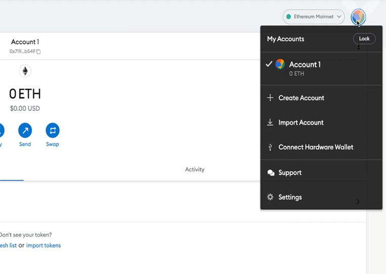Click the Account 1 title on wallet page

[x=25, y=42]
